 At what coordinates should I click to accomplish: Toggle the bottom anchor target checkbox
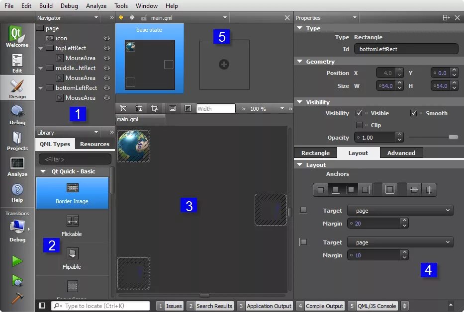point(303,210)
